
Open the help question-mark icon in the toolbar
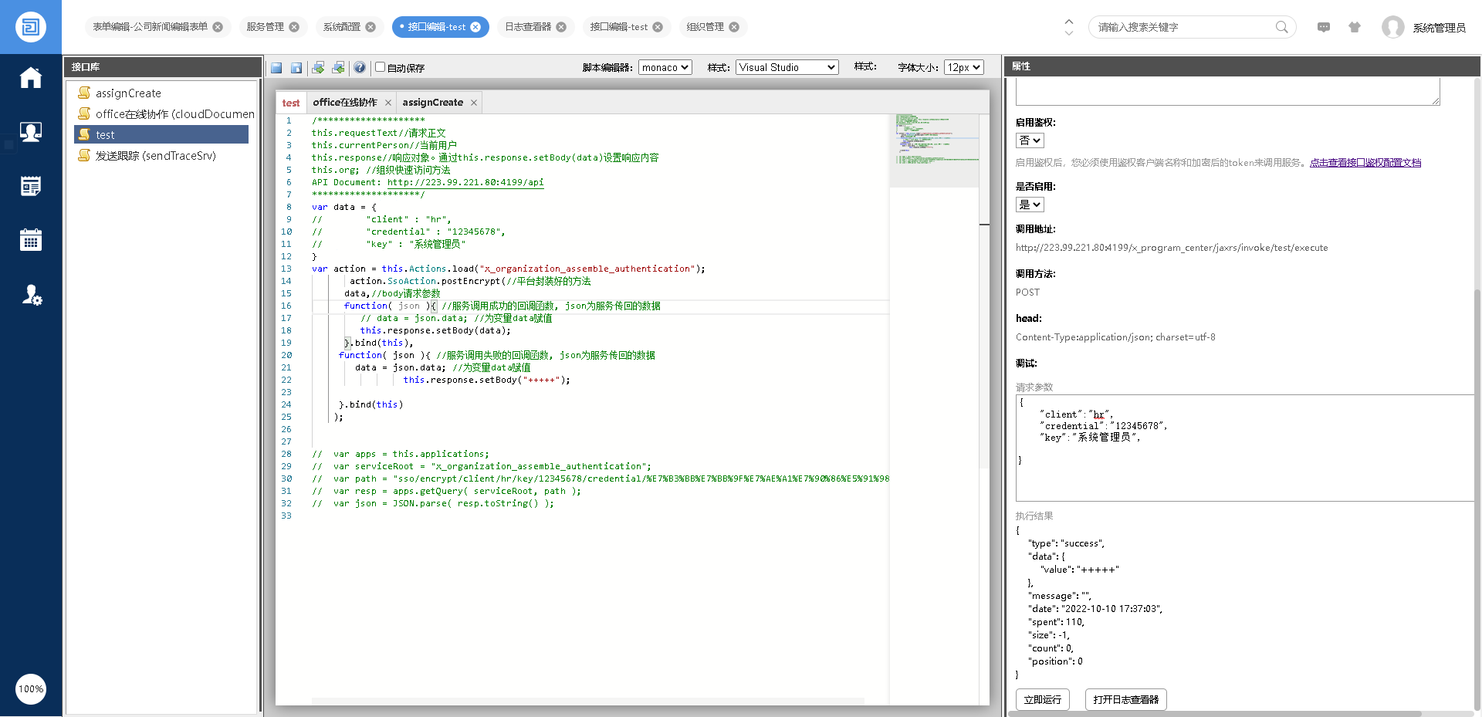(x=360, y=68)
